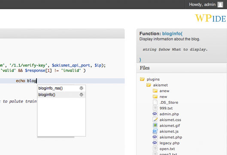Screen dimensions: 227x155
Task: Open the .DS_Store file
Action: tap(169, 102)
